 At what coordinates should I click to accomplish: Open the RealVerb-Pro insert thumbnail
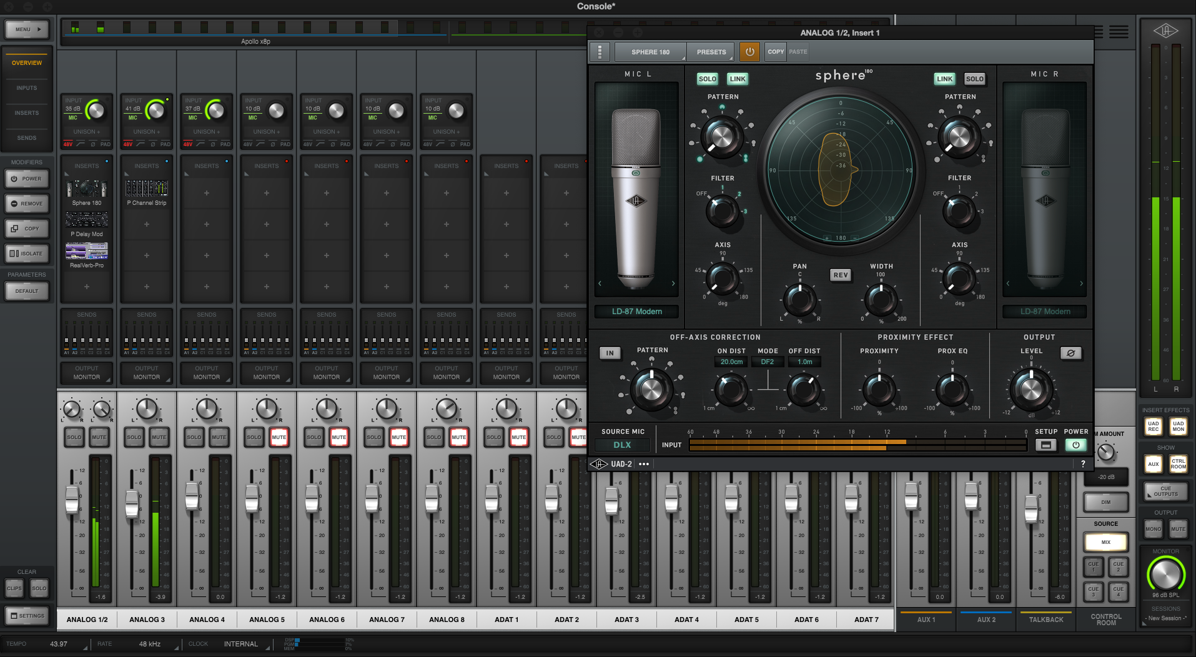pyautogui.click(x=87, y=251)
